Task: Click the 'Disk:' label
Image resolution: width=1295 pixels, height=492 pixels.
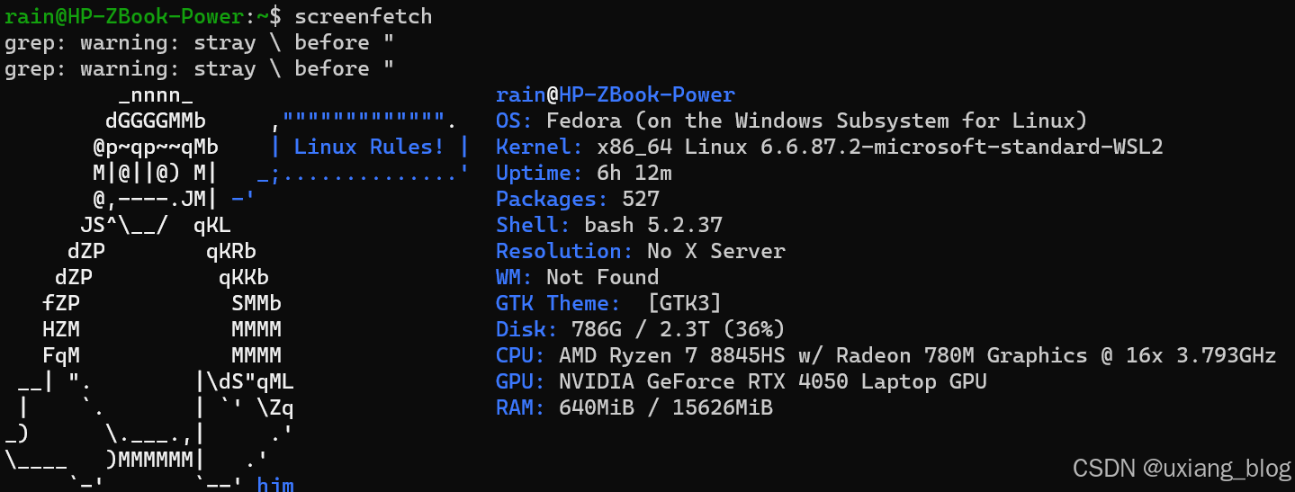Action: (x=527, y=329)
